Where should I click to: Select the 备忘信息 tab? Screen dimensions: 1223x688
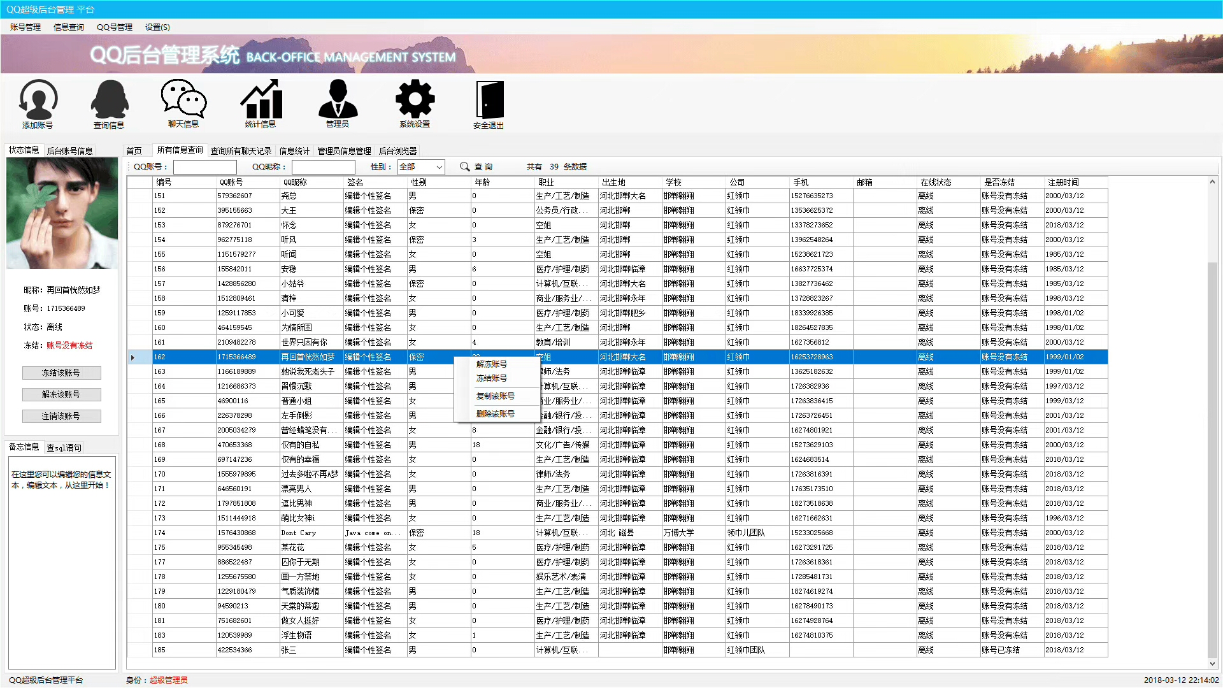[x=24, y=447]
